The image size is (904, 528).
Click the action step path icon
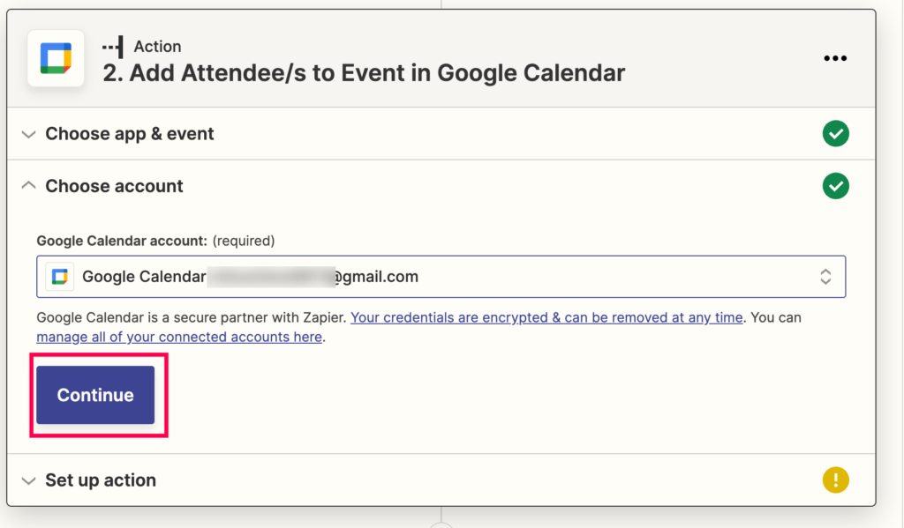pyautogui.click(x=113, y=47)
